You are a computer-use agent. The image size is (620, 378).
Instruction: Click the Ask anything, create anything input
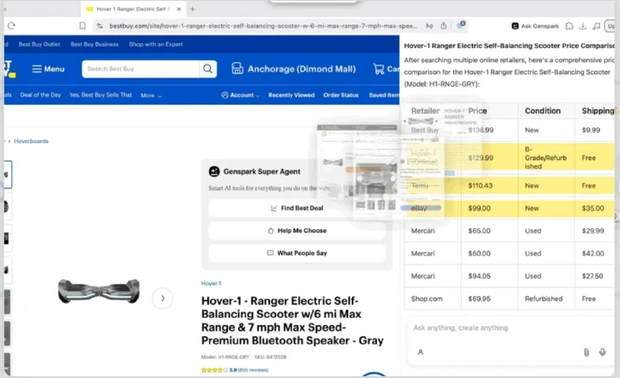461,328
